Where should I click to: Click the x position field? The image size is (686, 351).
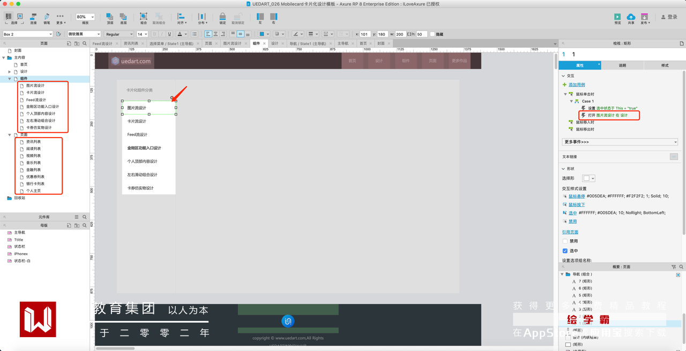[365, 34]
